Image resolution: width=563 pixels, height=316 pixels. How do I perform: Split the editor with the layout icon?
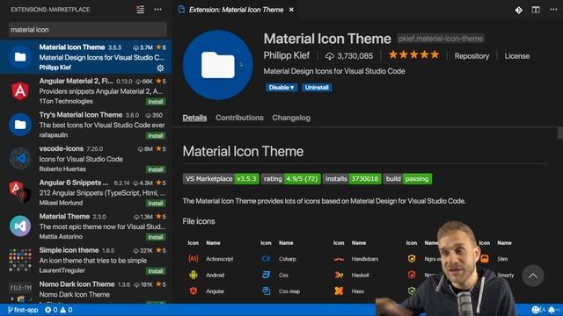[x=536, y=10]
